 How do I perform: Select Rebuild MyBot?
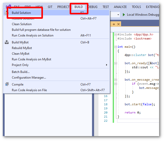(22, 48)
